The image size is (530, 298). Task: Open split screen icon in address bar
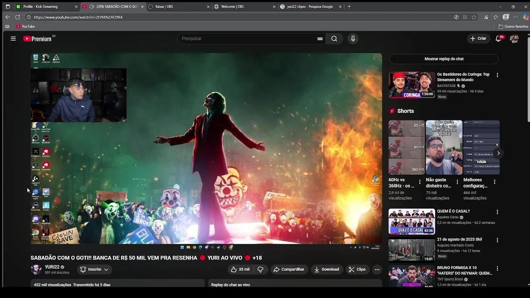(x=465, y=17)
